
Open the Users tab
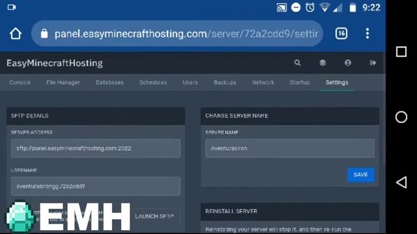pos(190,83)
